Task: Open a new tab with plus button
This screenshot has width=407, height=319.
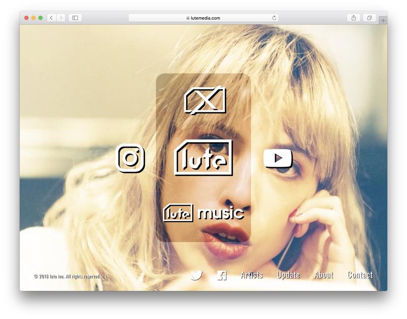Action: [x=383, y=20]
